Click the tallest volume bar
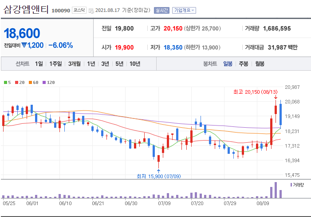 [x=276, y=190]
